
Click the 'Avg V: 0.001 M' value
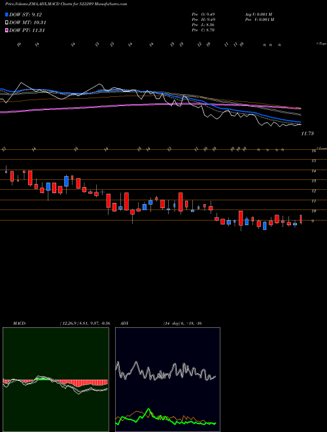[259, 14]
